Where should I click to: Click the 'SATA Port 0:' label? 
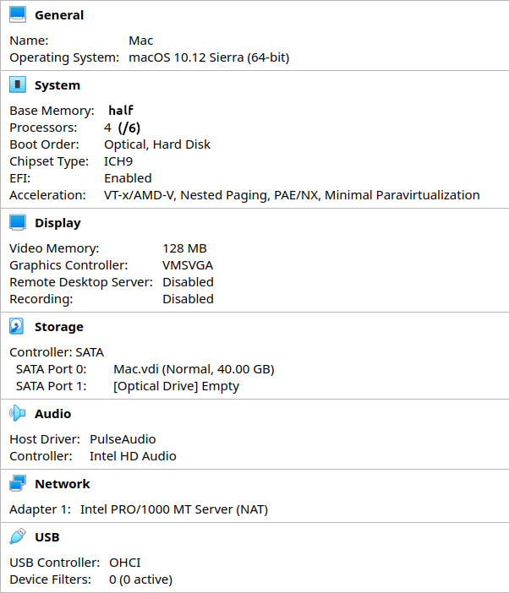point(51,369)
